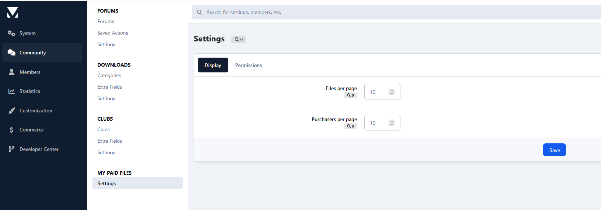Click search badge under Files per page
The height and width of the screenshot is (210, 601).
pos(350,95)
